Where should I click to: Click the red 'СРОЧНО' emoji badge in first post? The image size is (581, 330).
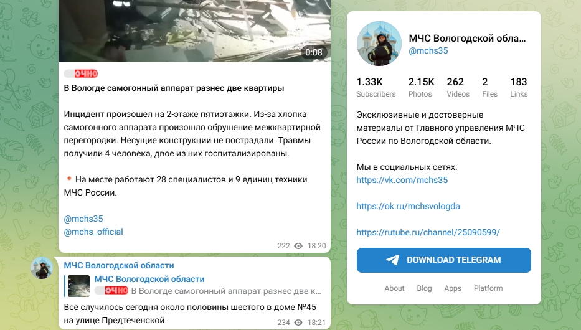pos(81,73)
